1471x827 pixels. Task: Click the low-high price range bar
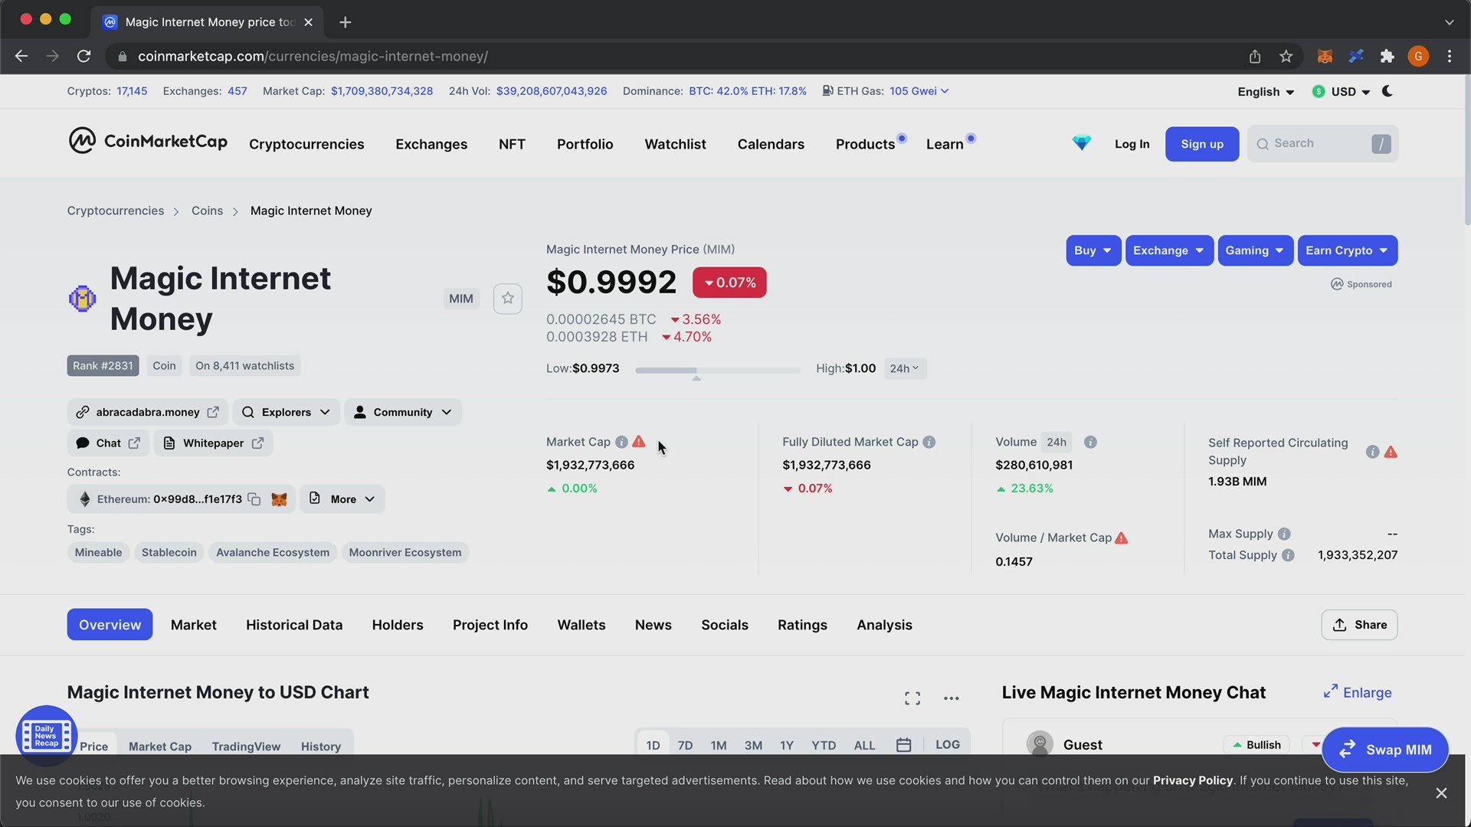point(718,370)
